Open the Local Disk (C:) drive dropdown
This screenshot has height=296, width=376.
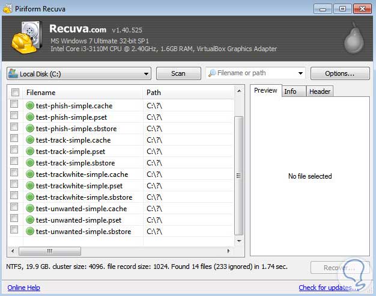tap(79, 73)
